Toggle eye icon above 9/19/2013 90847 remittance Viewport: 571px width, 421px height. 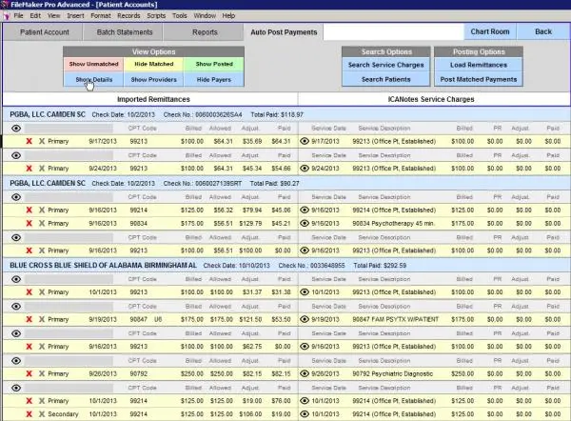coord(16,307)
